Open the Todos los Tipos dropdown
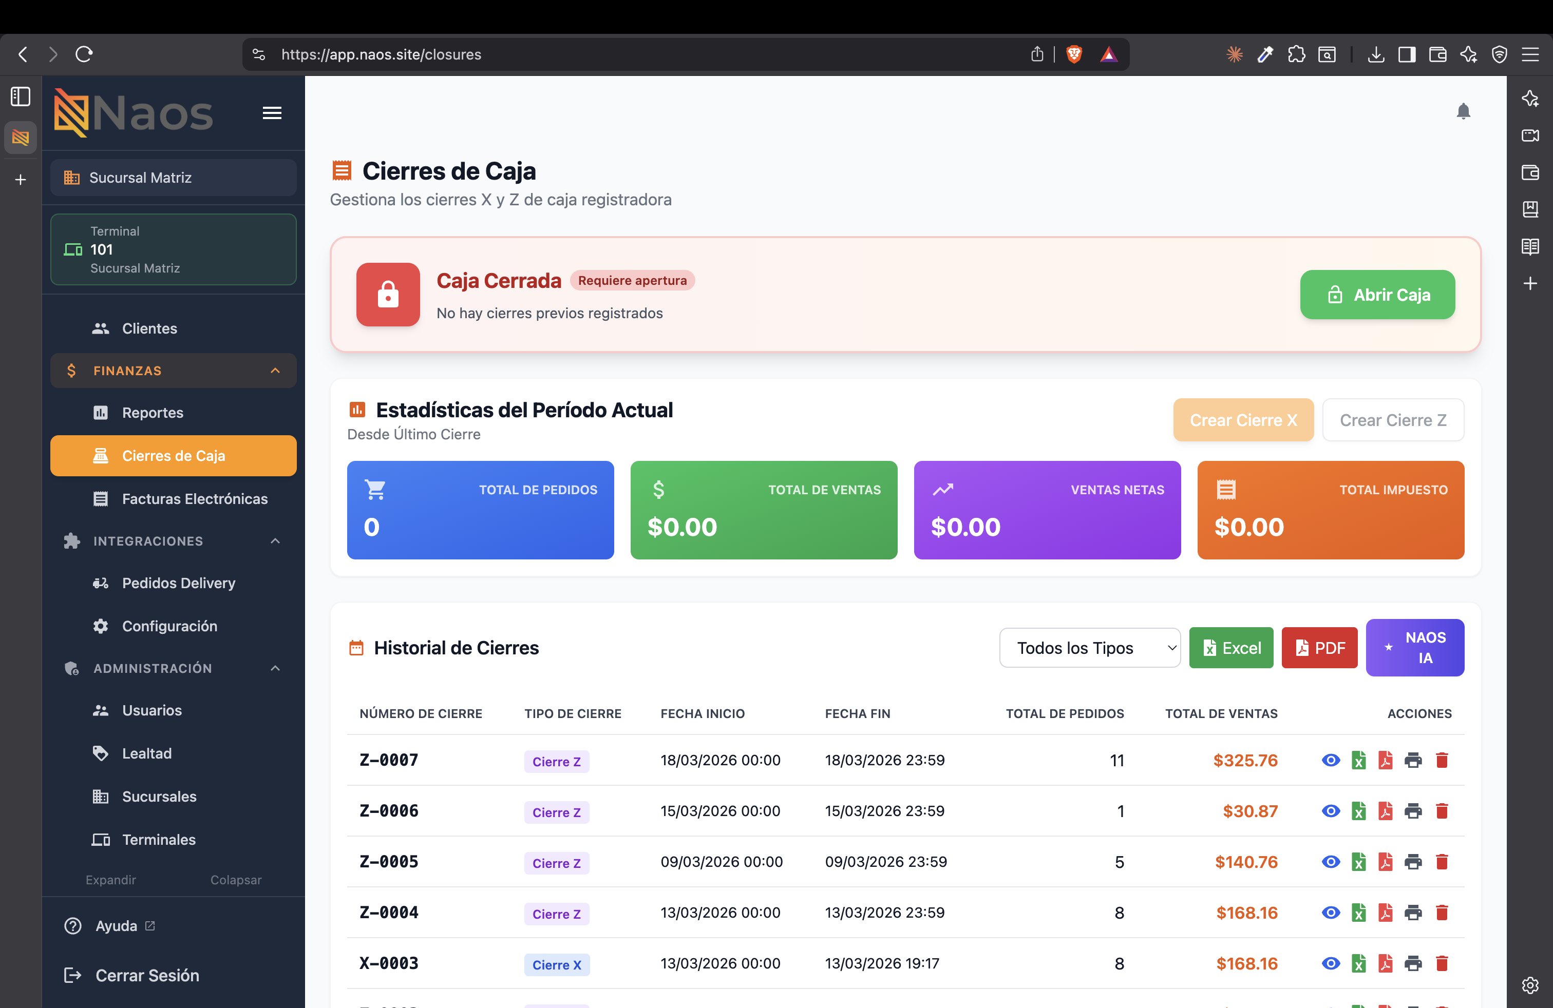The height and width of the screenshot is (1008, 1553). (1090, 647)
